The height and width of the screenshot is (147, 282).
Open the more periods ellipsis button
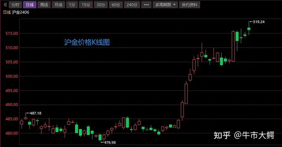point(146,5)
